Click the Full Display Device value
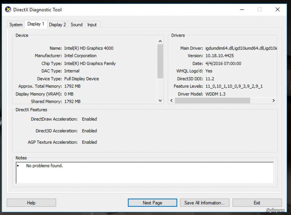The width and height of the screenshot is (291, 215). click(82, 79)
